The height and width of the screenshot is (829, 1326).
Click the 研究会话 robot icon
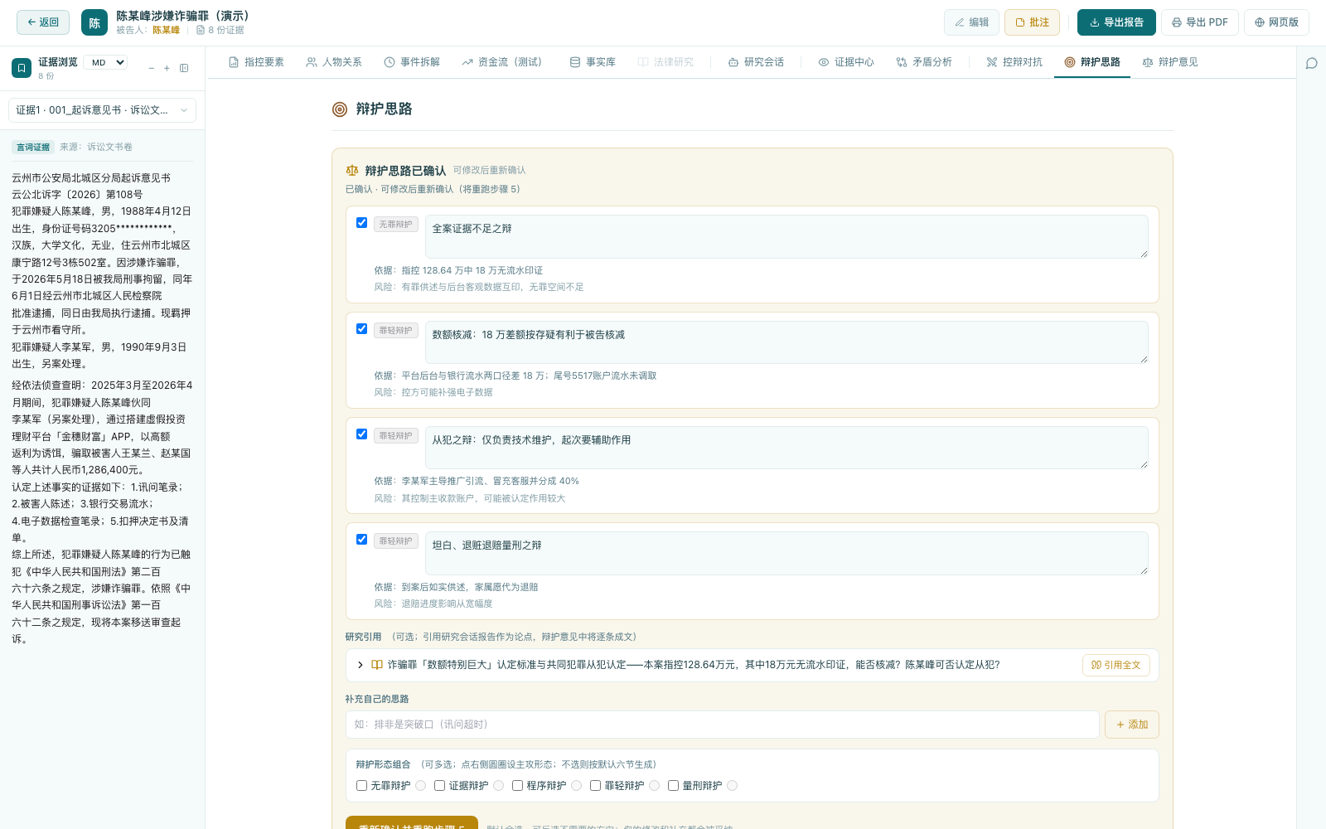pyautogui.click(x=733, y=62)
